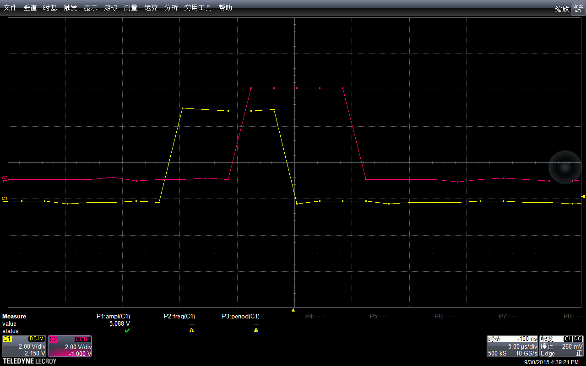
Task: Click the C1 -2.150 V offset value
Action: (34, 354)
